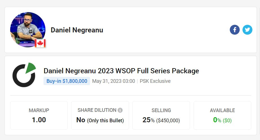Click the May 31, 2023 03:00 date
This screenshot has height=140, width=260.
coord(113,81)
